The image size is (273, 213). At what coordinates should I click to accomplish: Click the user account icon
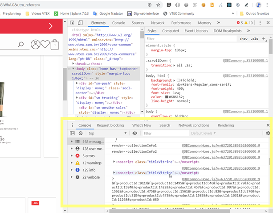(35, 45)
